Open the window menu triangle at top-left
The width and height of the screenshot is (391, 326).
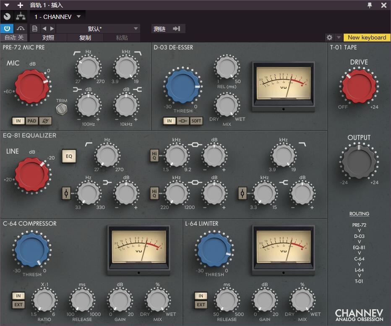[7, 5]
